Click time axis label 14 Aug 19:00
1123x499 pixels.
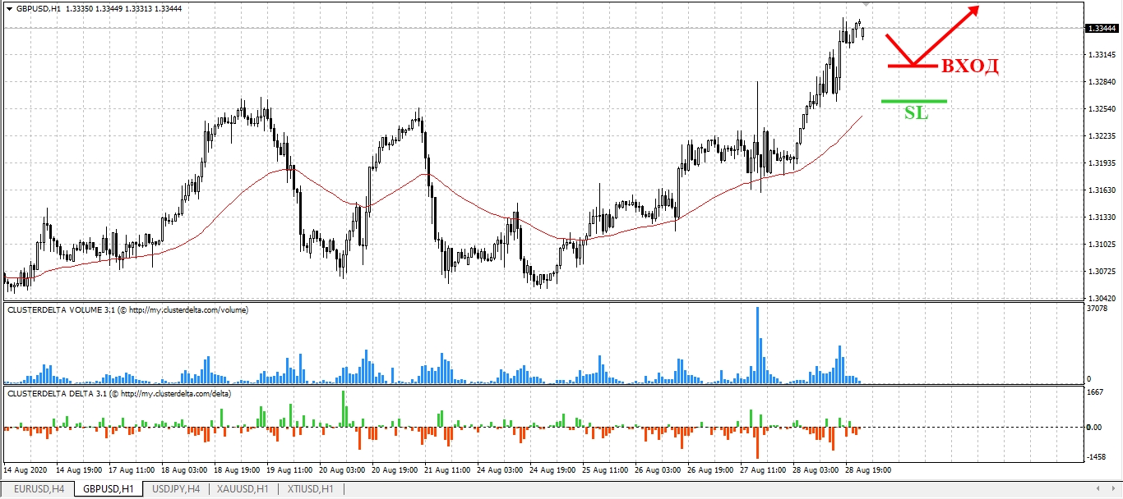pos(78,471)
